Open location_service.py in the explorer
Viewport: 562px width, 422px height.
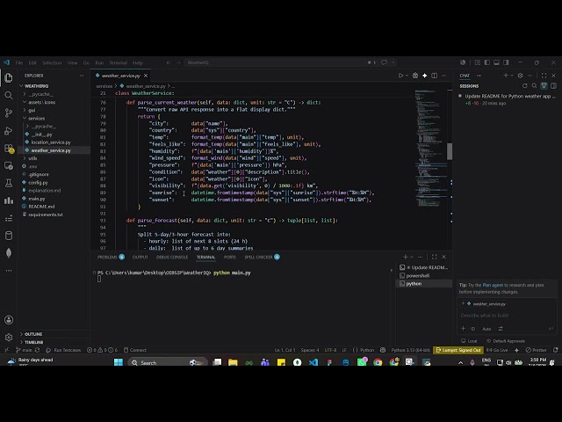[x=51, y=142]
